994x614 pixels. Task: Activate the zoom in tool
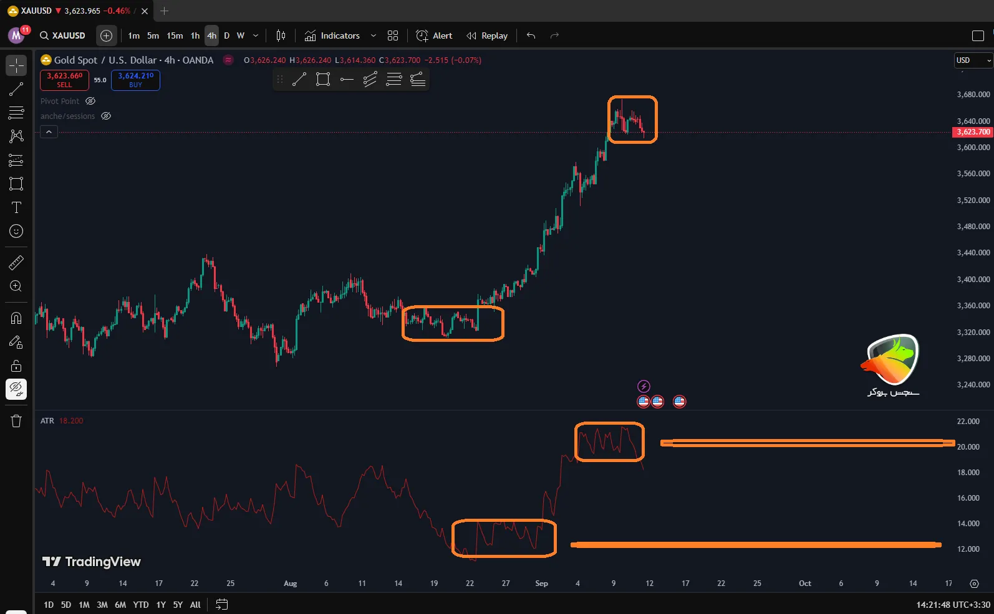point(16,286)
